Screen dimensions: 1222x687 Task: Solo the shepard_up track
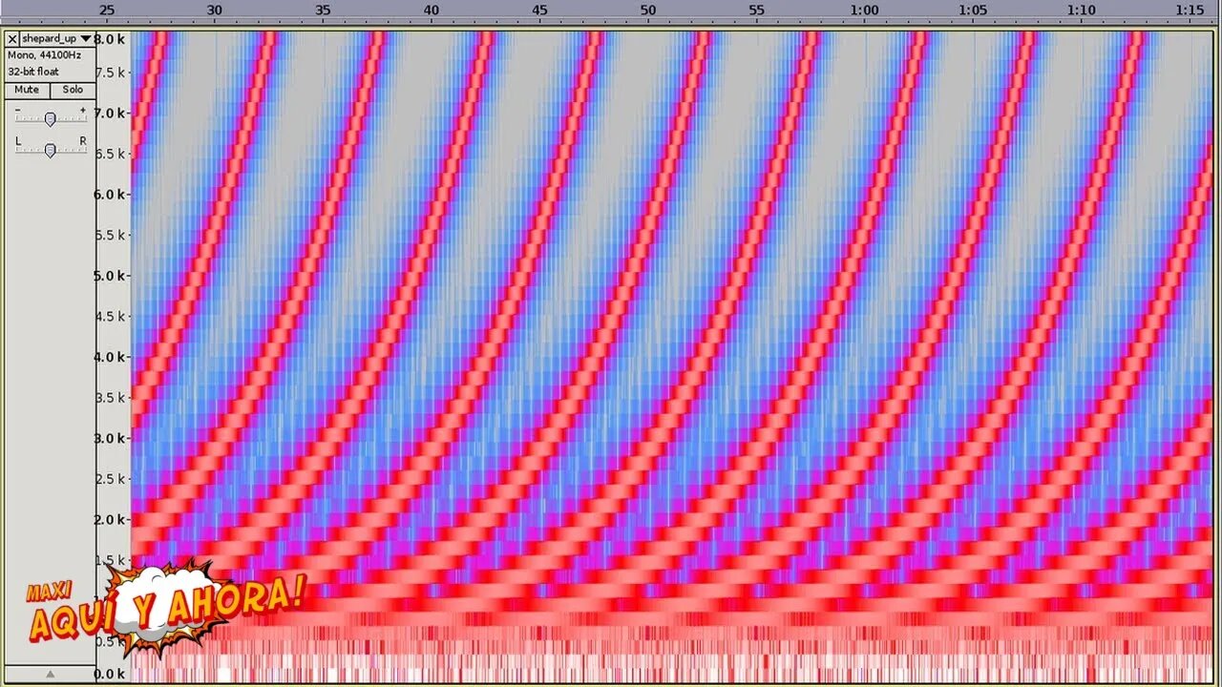[73, 90]
